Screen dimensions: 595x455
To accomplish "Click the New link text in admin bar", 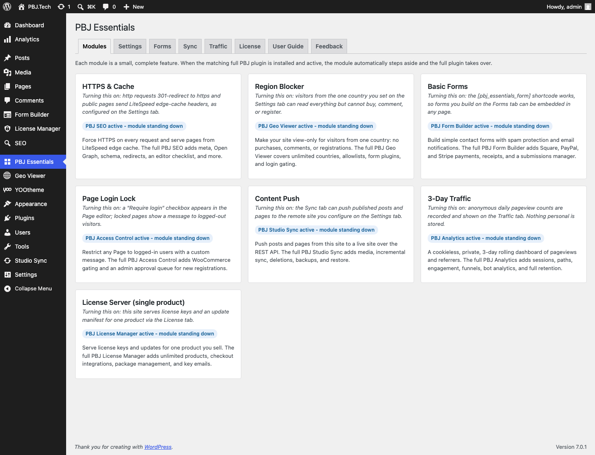I will 138,7.
